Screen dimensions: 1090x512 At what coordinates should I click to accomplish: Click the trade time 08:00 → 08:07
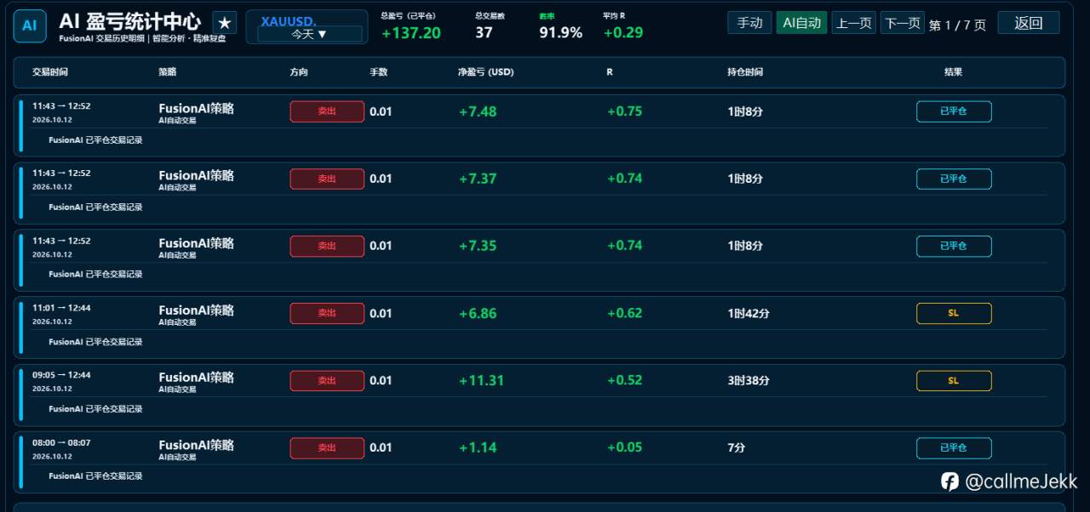pos(61,442)
